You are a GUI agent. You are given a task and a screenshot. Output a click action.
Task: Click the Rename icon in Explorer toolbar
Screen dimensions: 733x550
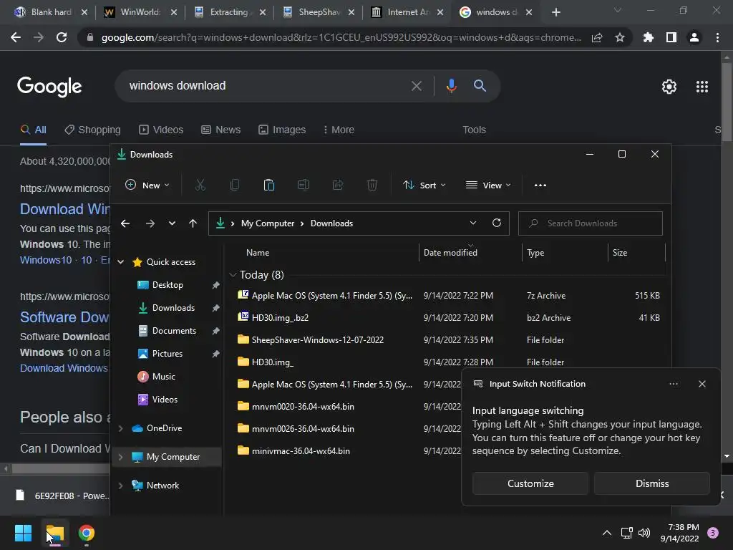[x=304, y=185]
